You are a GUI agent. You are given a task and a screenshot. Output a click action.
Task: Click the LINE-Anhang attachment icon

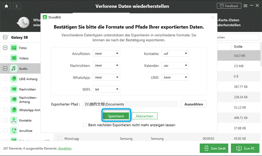tap(14, 79)
